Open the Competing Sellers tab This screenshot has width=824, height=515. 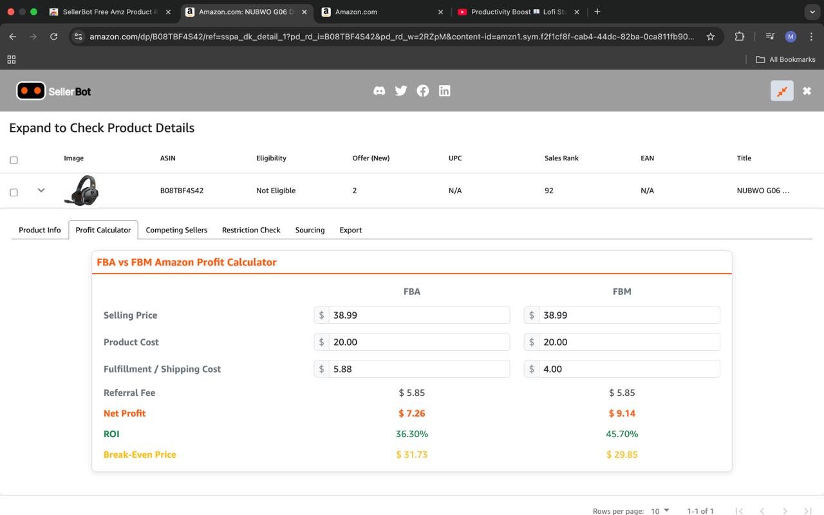(x=176, y=230)
